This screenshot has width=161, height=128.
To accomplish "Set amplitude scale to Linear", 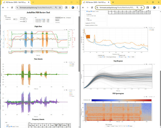I will pos(98,57).
